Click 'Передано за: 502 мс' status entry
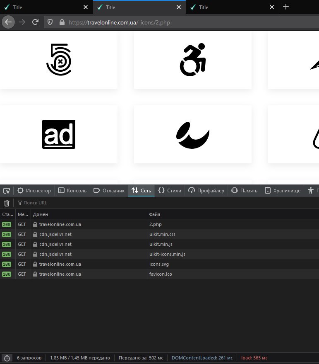 [x=141, y=358]
